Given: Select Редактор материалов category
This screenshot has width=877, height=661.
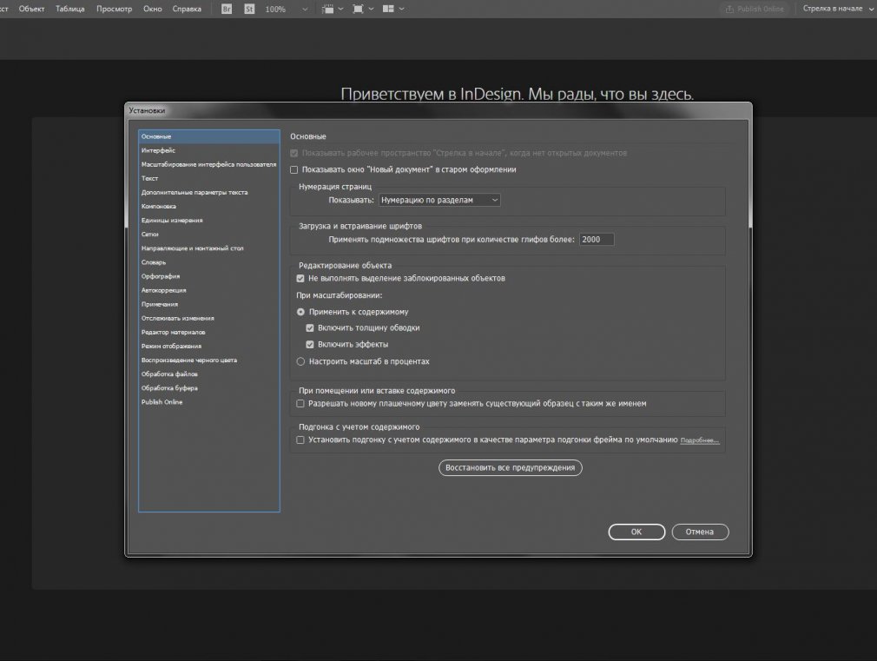Looking at the screenshot, I should pyautogui.click(x=209, y=333).
